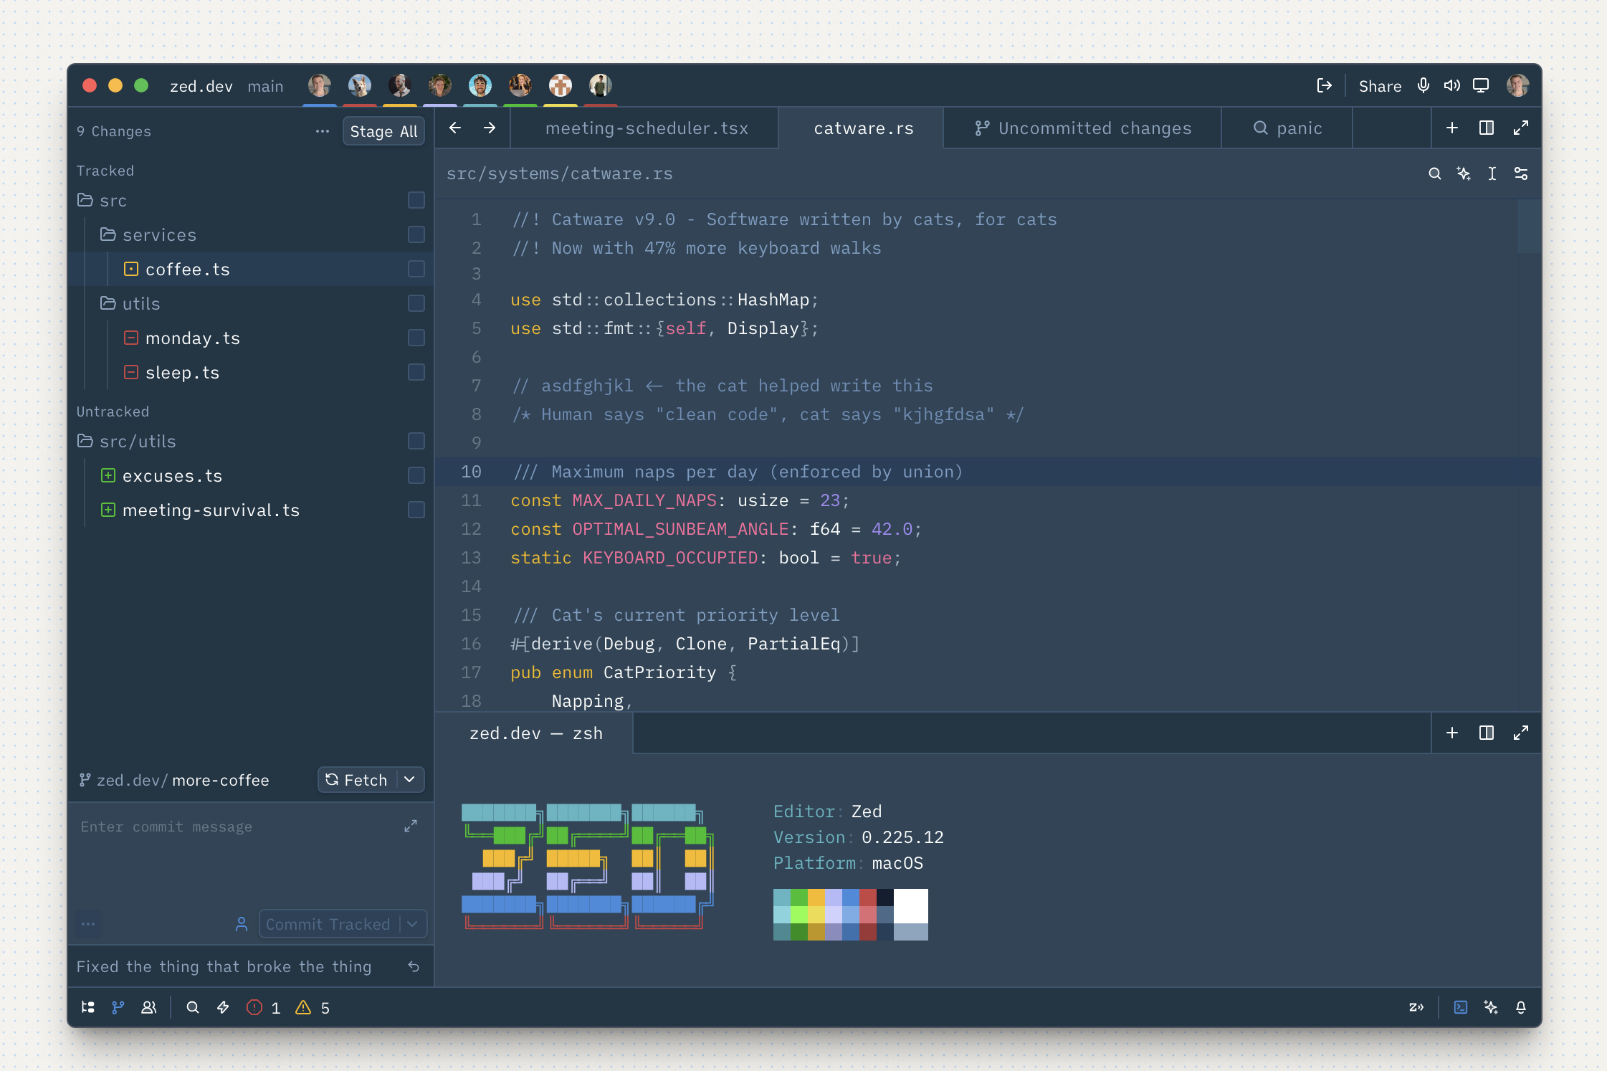Stage the excuses.ts checkbox
The width and height of the screenshot is (1607, 1071).
point(416,475)
